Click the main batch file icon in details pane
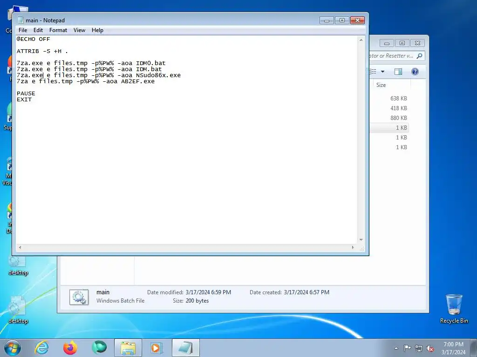 79,297
